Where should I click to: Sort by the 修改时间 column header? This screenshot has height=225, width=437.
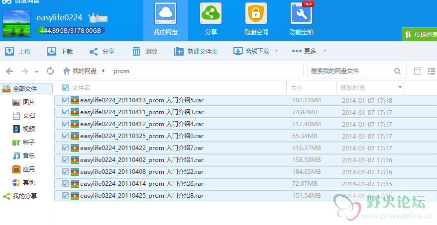pos(352,88)
